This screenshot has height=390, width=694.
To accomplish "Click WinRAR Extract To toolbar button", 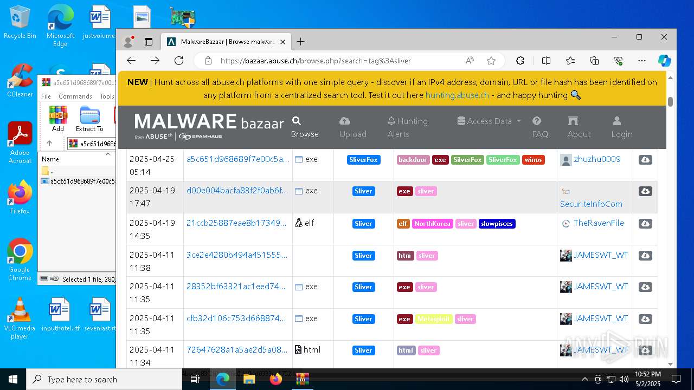I will (89, 119).
